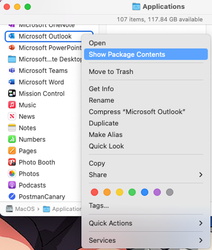Click the Applications folder icon in path bar
Image resolution: width=212 pixels, height=250 pixels.
point(46,209)
